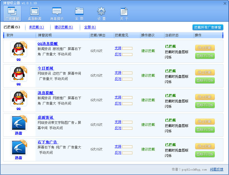Open the 消息提醒 popup title link
This screenshot has height=175, width=229.
(x=46, y=93)
